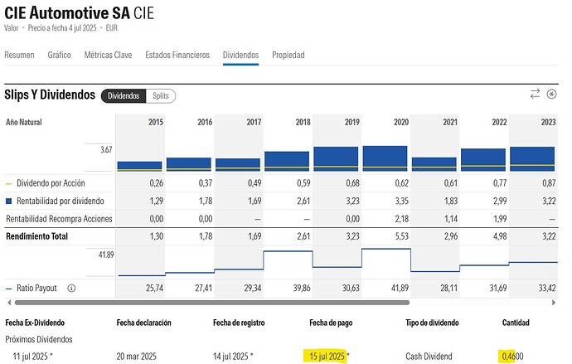This screenshot has height=364, width=572.
Task: Click the 2023 column header
Action: (548, 122)
